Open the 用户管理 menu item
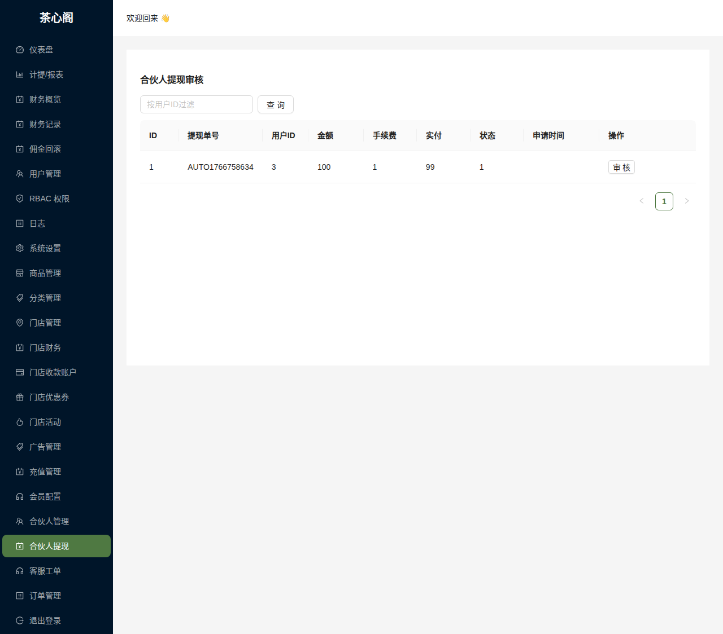This screenshot has width=723, height=634. pyautogui.click(x=45, y=174)
